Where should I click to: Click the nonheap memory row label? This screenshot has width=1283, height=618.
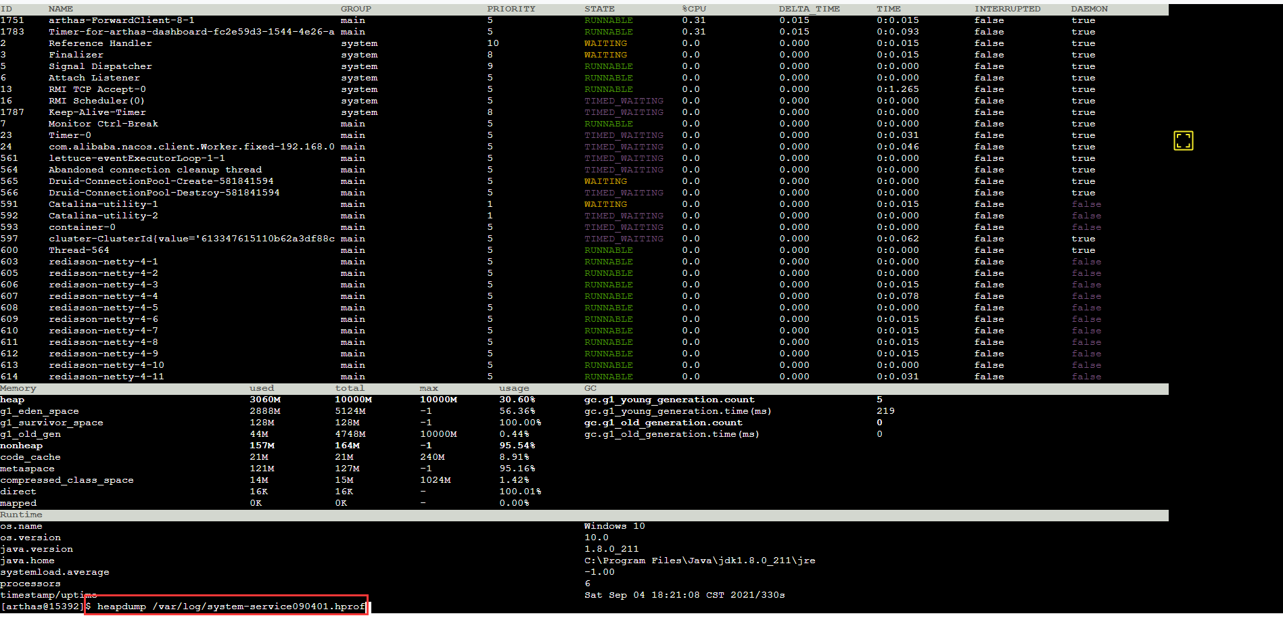(x=21, y=446)
